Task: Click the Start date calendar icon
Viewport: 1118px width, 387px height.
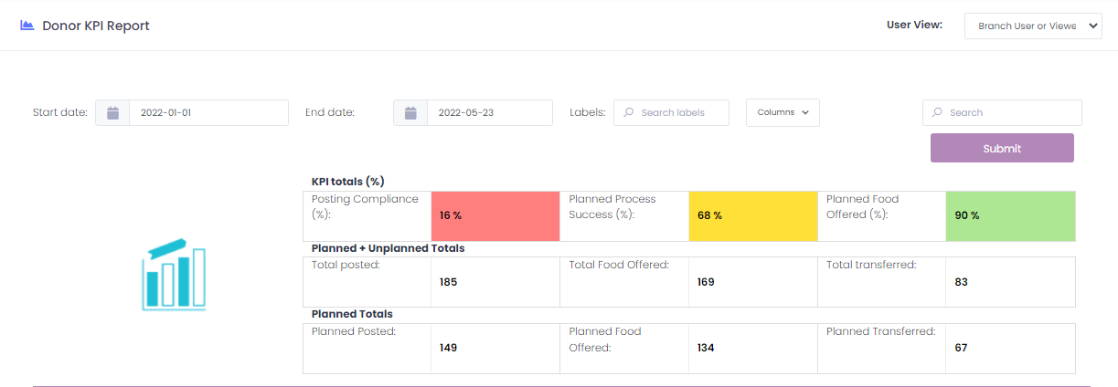Action: [x=112, y=113]
